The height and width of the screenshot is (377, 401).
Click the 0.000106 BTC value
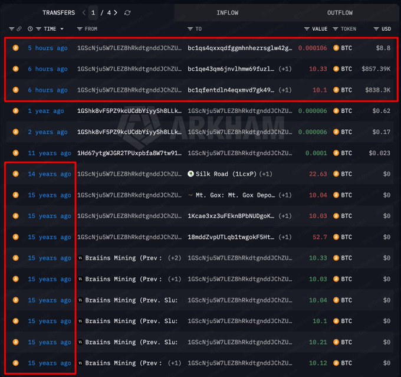point(313,48)
